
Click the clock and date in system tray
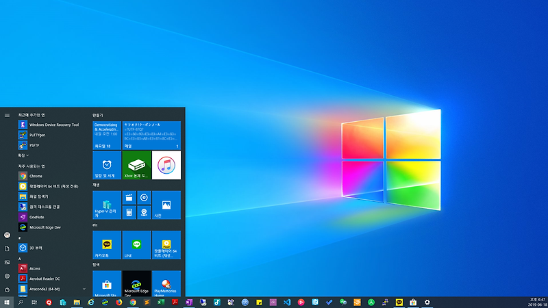[538, 303]
